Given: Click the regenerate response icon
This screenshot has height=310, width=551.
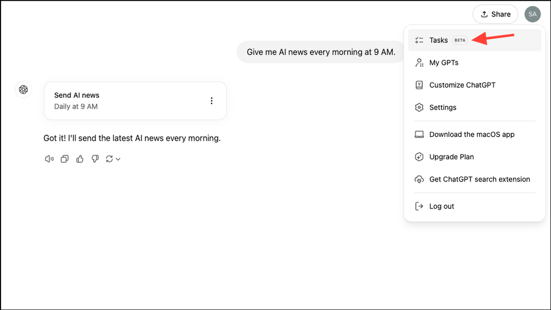Looking at the screenshot, I should [109, 159].
